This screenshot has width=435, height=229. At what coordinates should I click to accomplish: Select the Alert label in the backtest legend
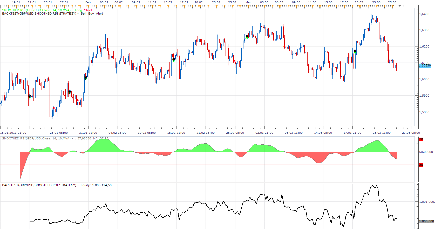100,14
